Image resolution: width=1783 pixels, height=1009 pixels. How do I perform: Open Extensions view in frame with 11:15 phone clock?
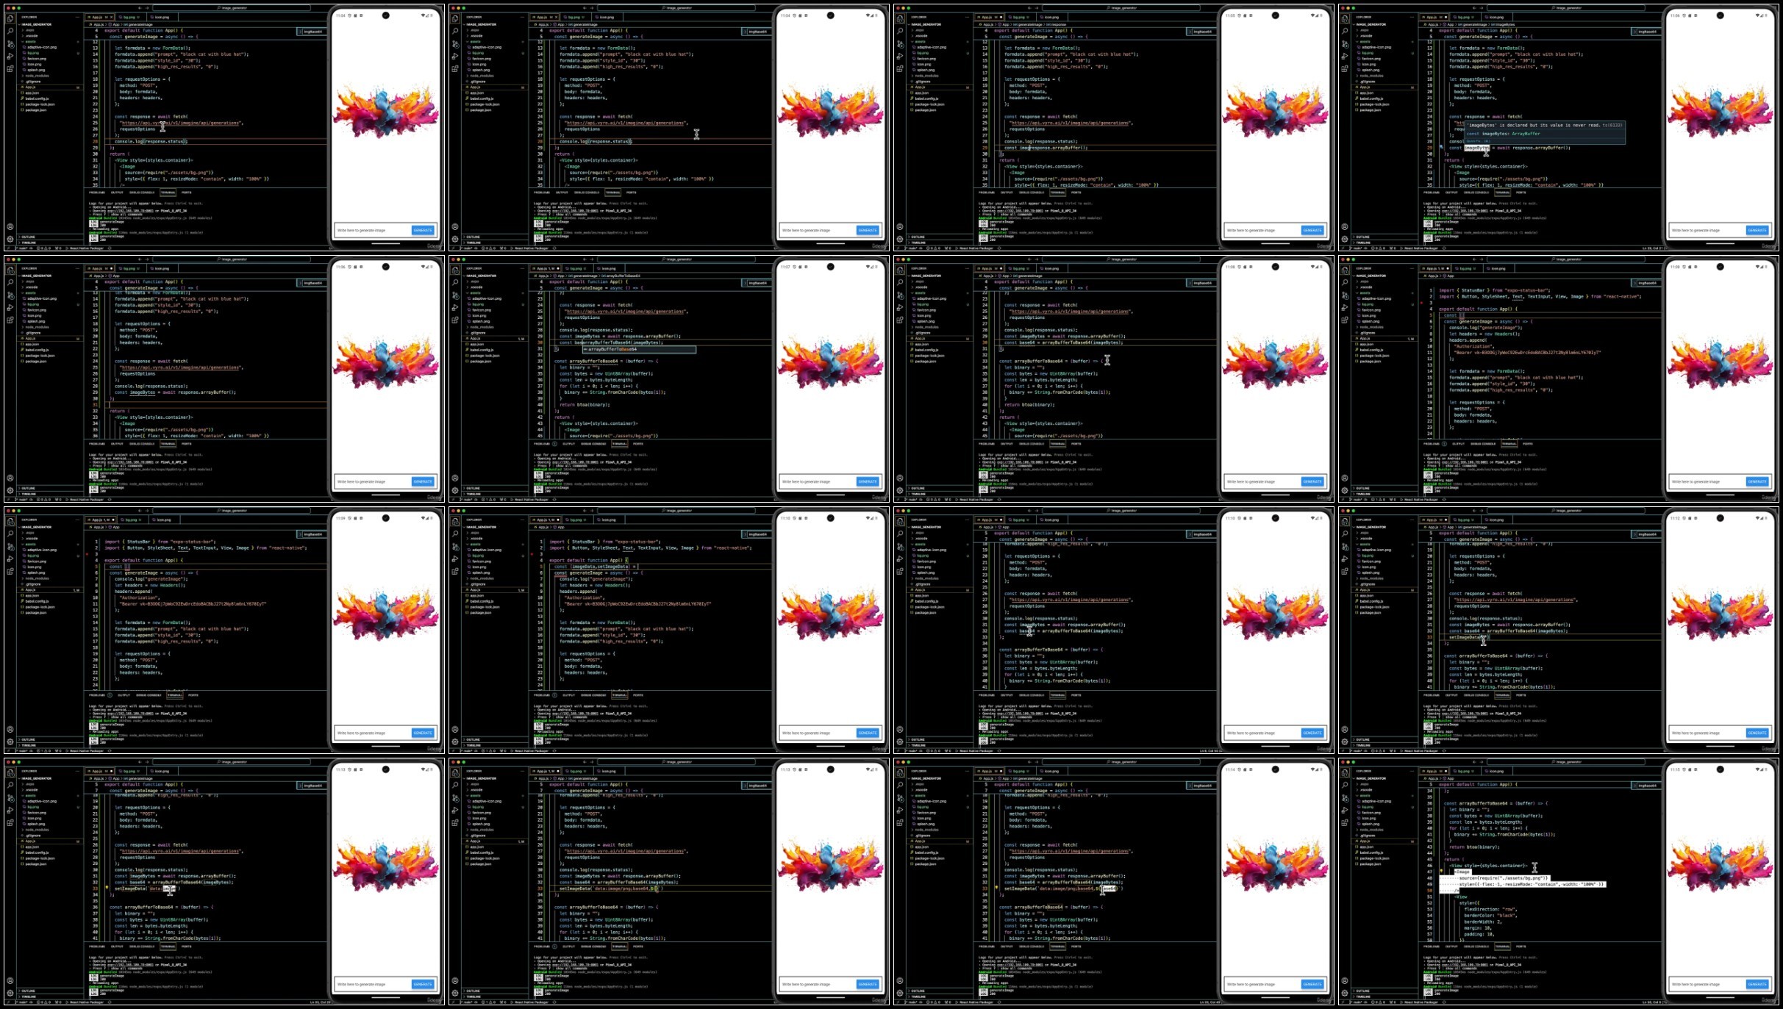(1345, 822)
